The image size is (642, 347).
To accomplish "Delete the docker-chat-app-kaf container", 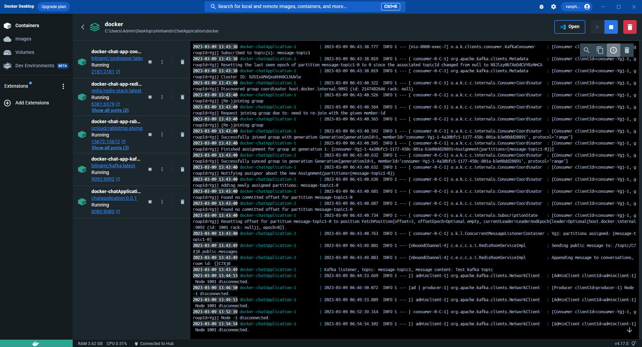I will click(183, 169).
